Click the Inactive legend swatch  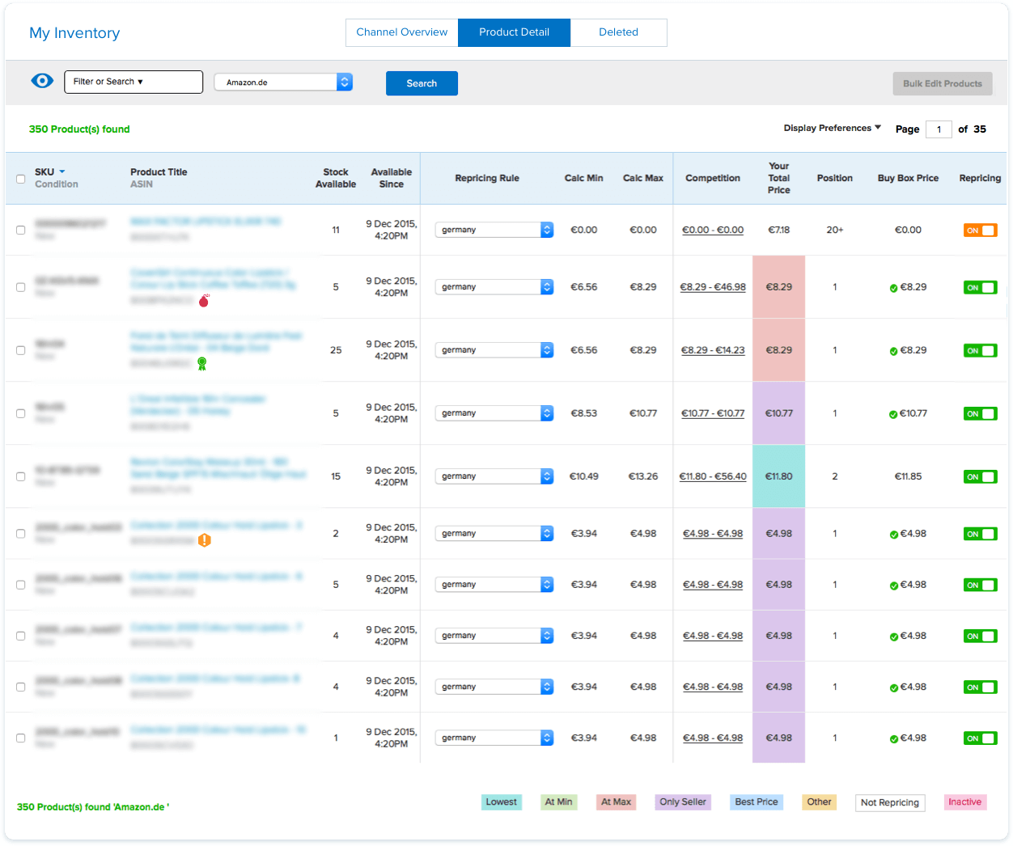(965, 802)
